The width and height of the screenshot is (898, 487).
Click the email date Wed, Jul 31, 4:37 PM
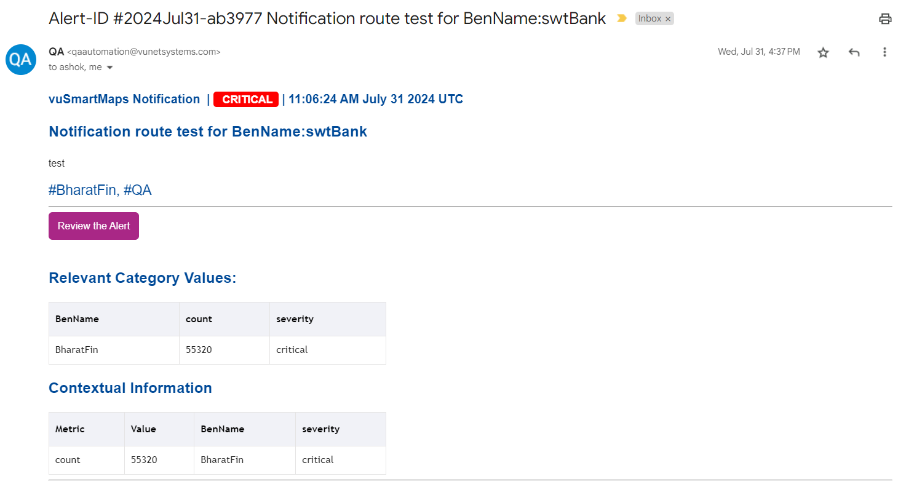[x=758, y=52]
